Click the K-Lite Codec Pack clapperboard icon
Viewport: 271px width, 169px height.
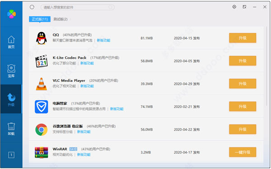(41, 61)
